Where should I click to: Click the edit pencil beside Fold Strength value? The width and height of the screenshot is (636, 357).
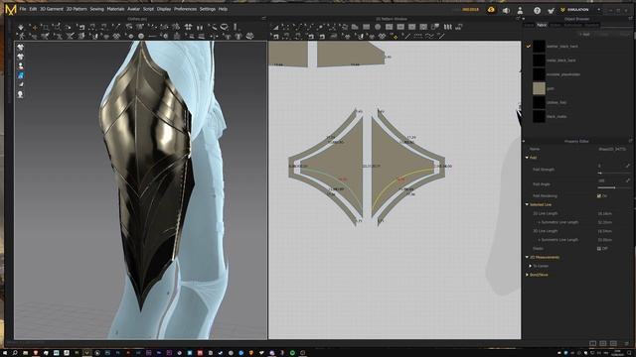(x=628, y=166)
